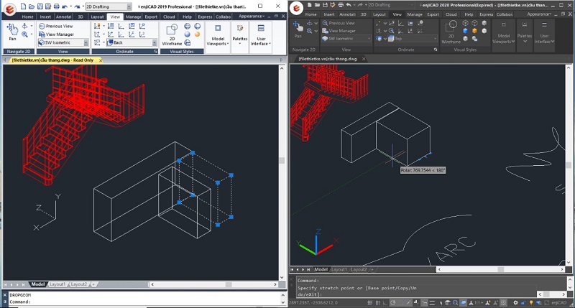Viewport: 575px width, 308px height.
Task: Open the SW Isometric view dropdown in right window
Action: coord(369,39)
